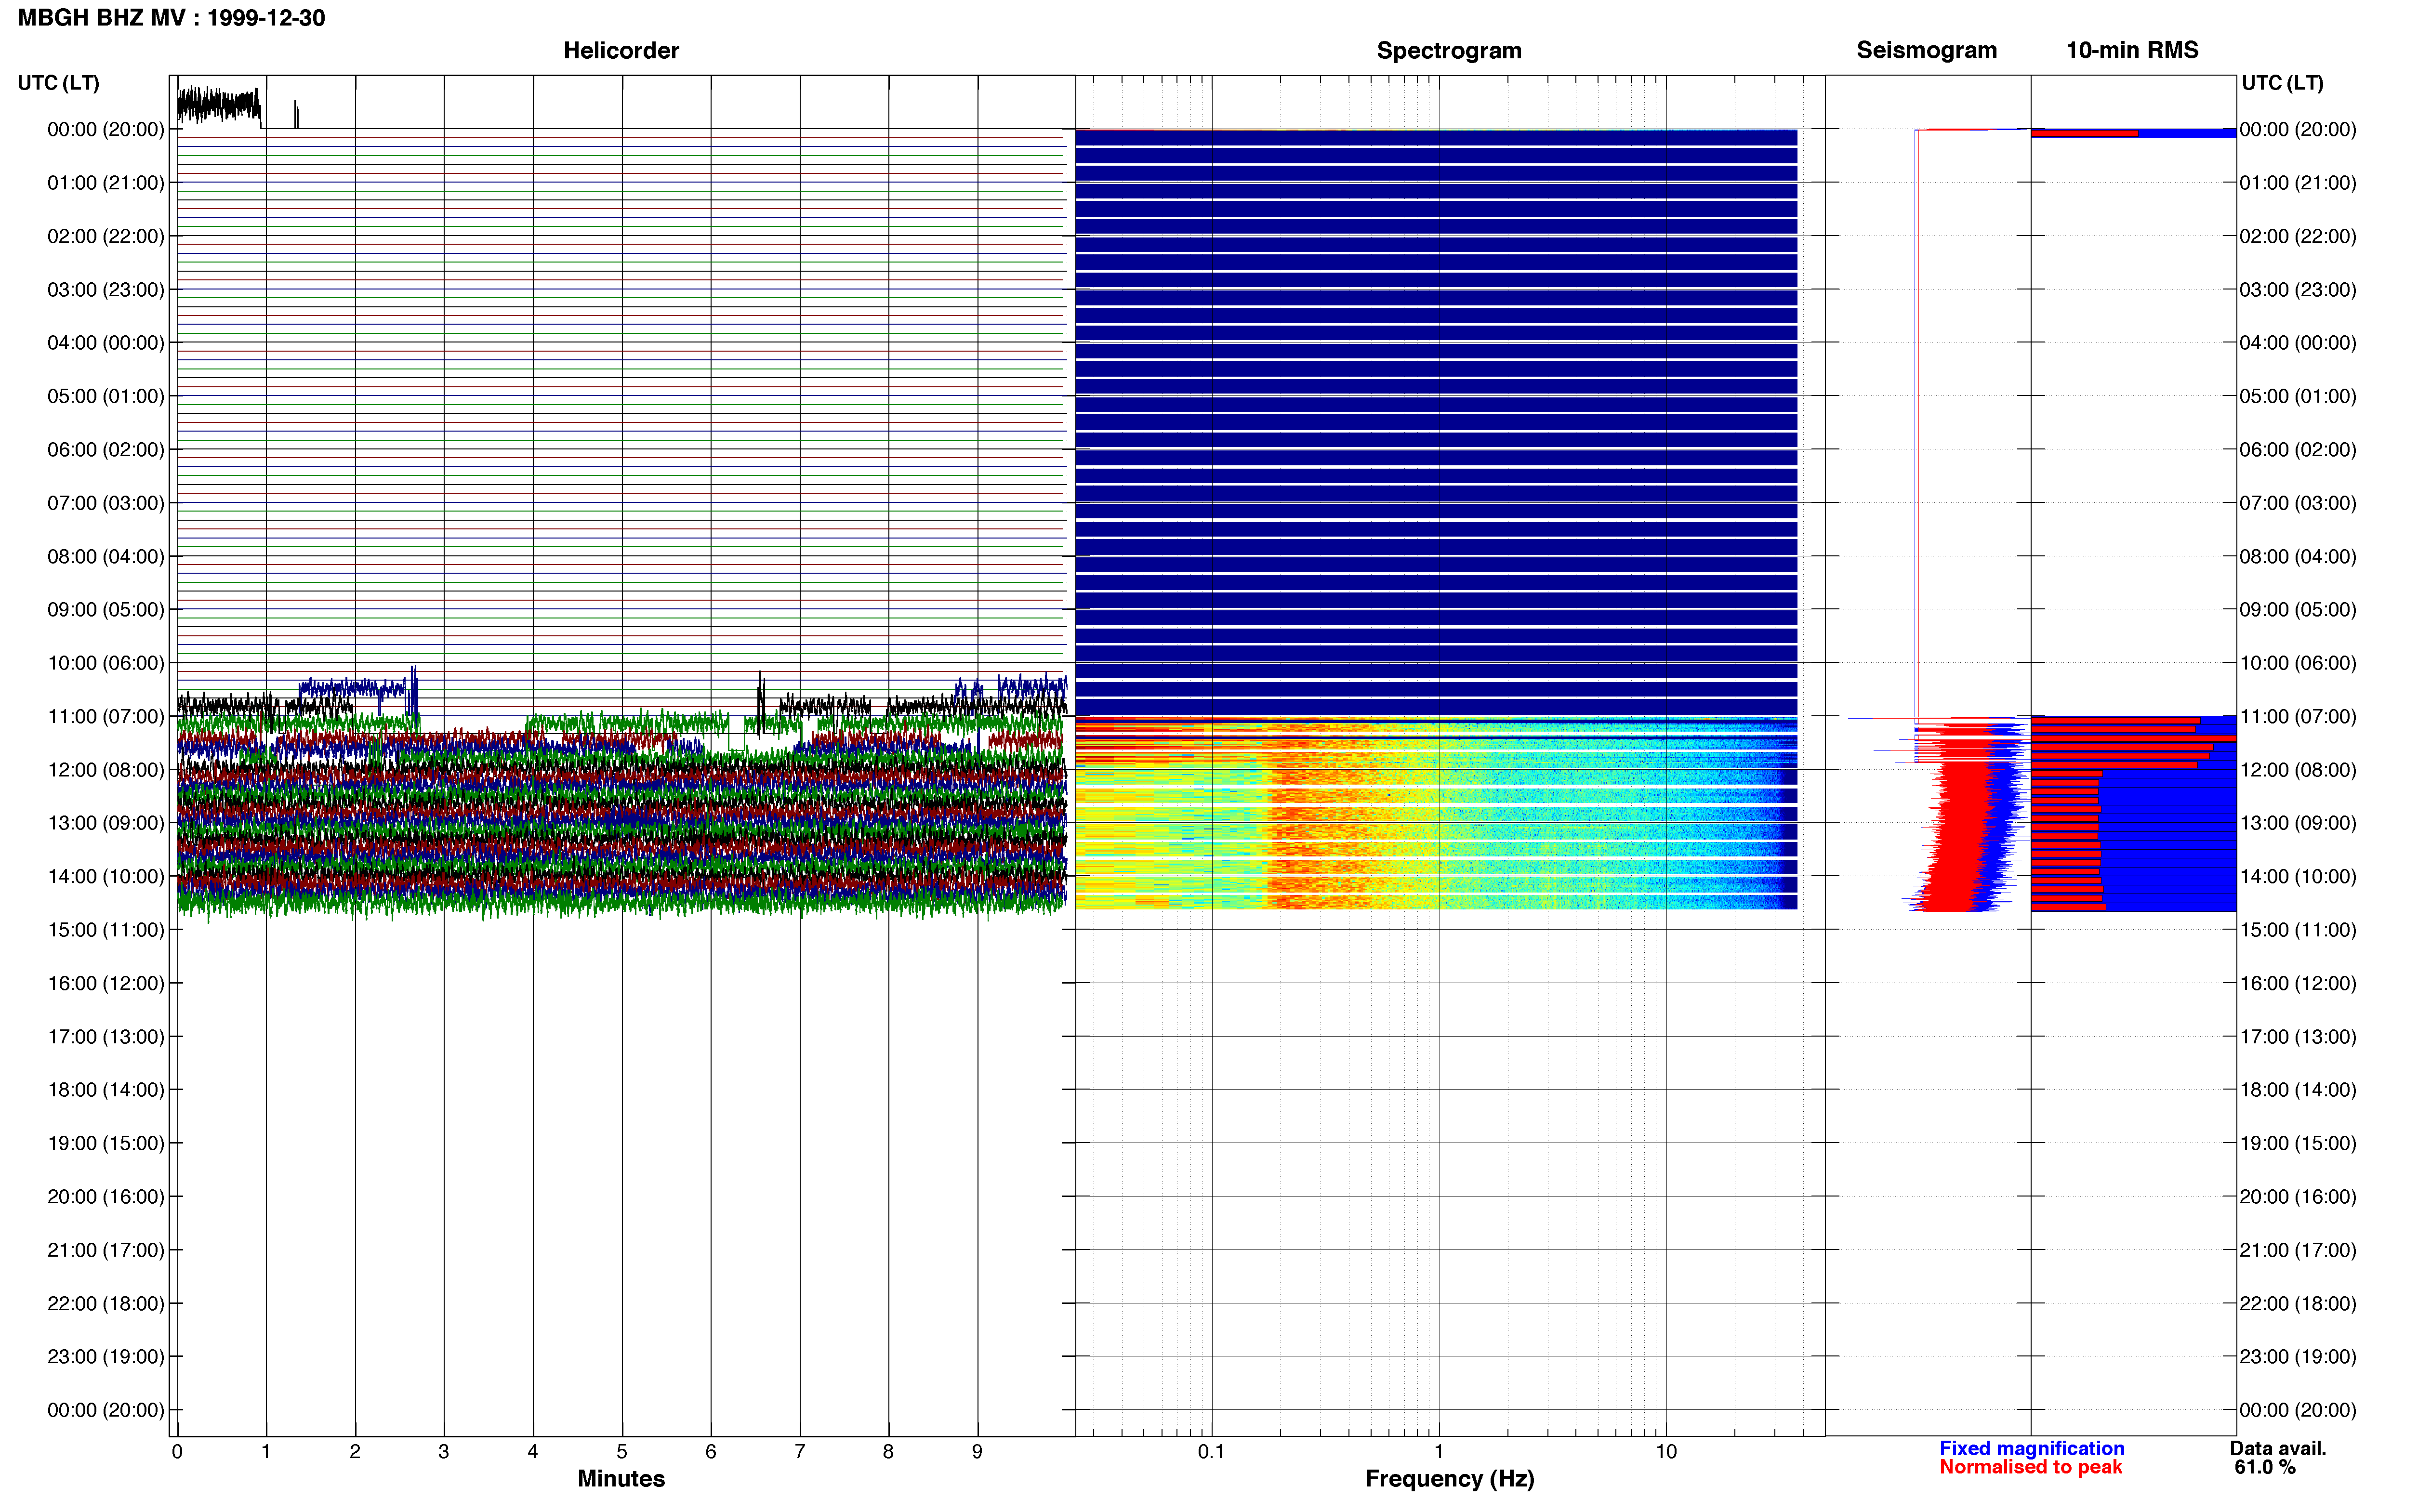Image resolution: width=2418 pixels, height=1512 pixels.
Task: Click the left 03:00 (23:00) time label
Action: point(106,290)
